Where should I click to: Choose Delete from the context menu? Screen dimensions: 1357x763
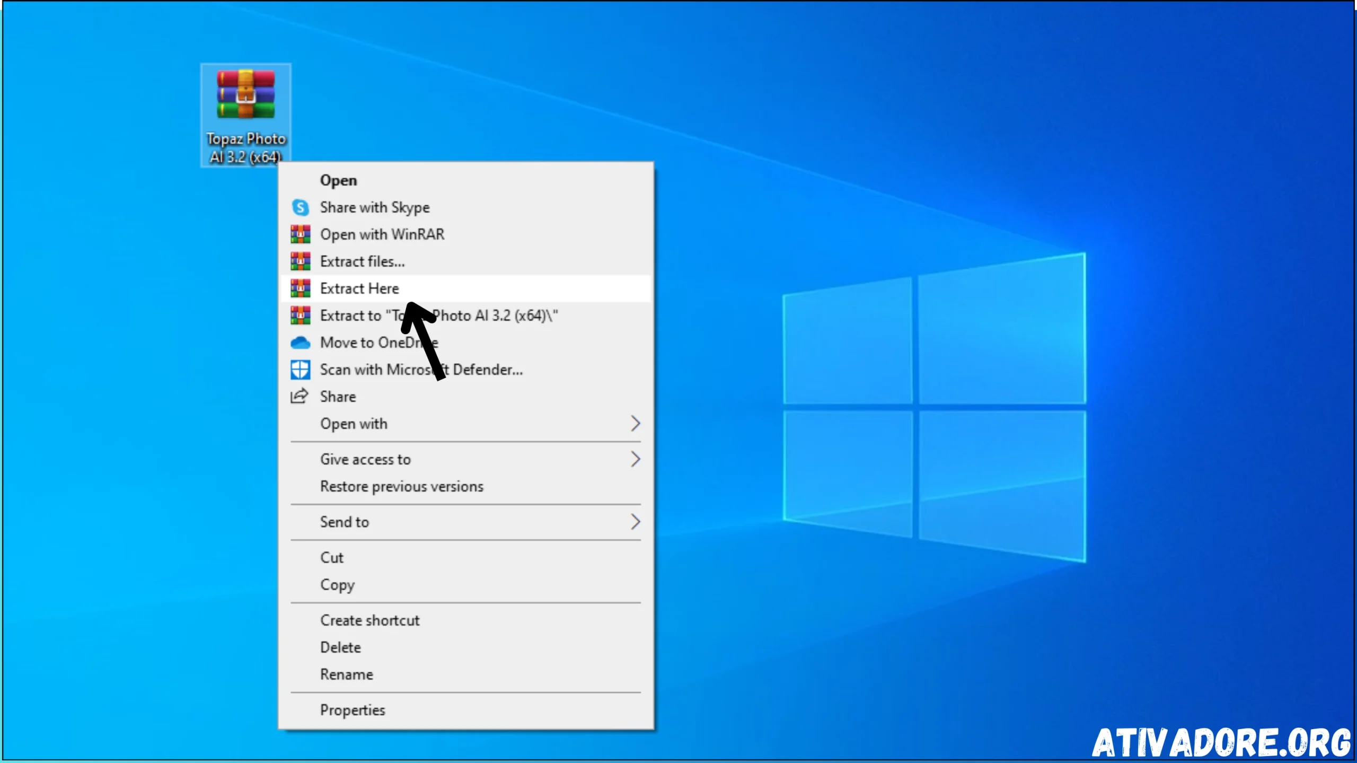(465, 647)
